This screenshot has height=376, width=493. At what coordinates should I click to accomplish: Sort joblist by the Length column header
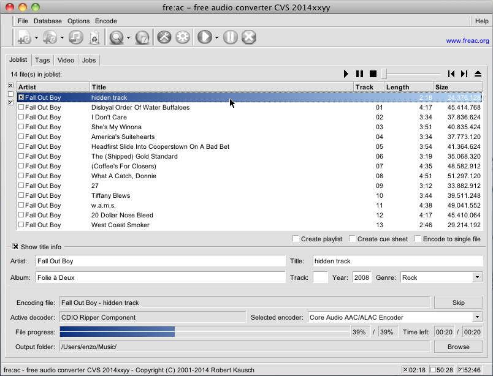(x=408, y=87)
